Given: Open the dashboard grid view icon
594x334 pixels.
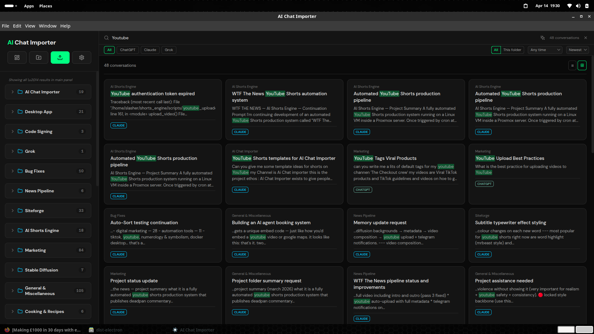Looking at the screenshot, I should tap(17, 58).
